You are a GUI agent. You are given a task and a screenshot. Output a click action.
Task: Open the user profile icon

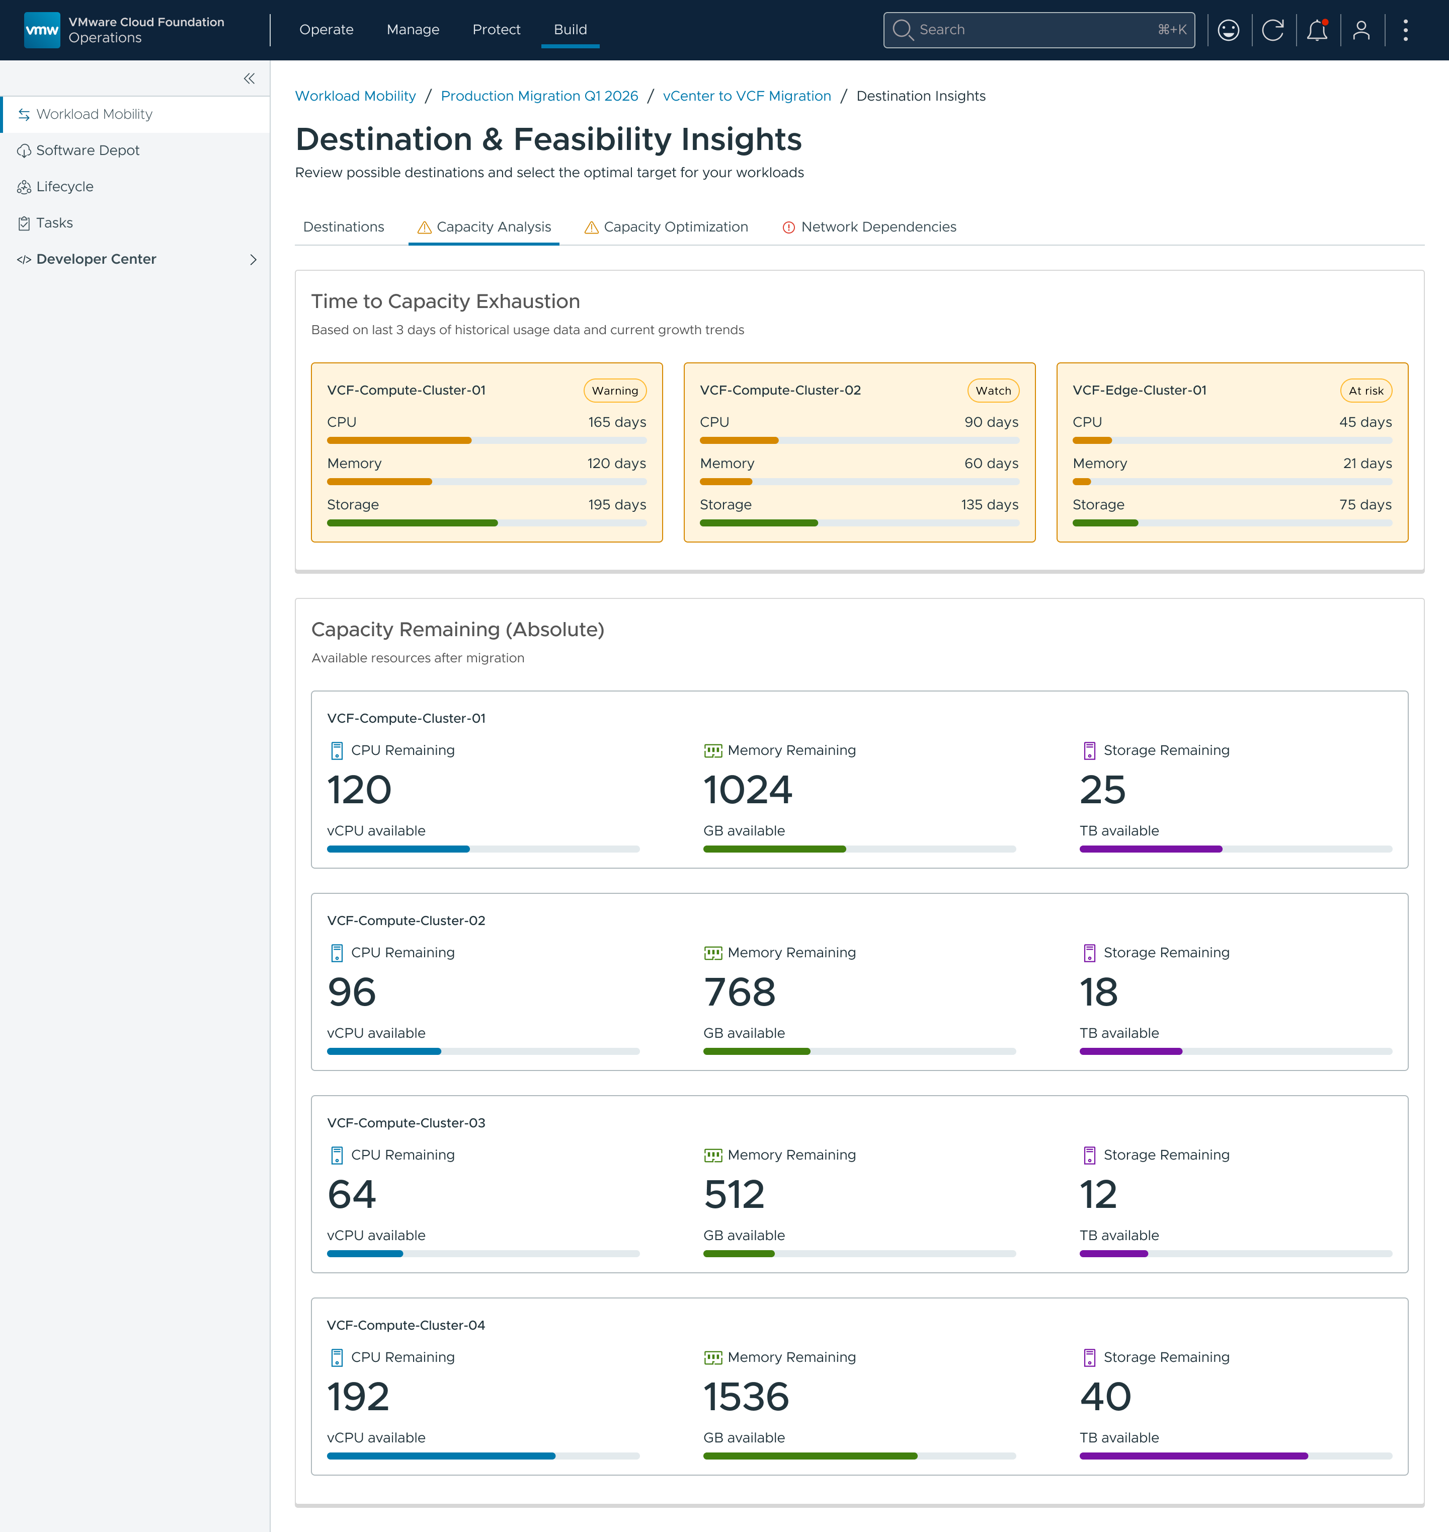pyautogui.click(x=1361, y=30)
